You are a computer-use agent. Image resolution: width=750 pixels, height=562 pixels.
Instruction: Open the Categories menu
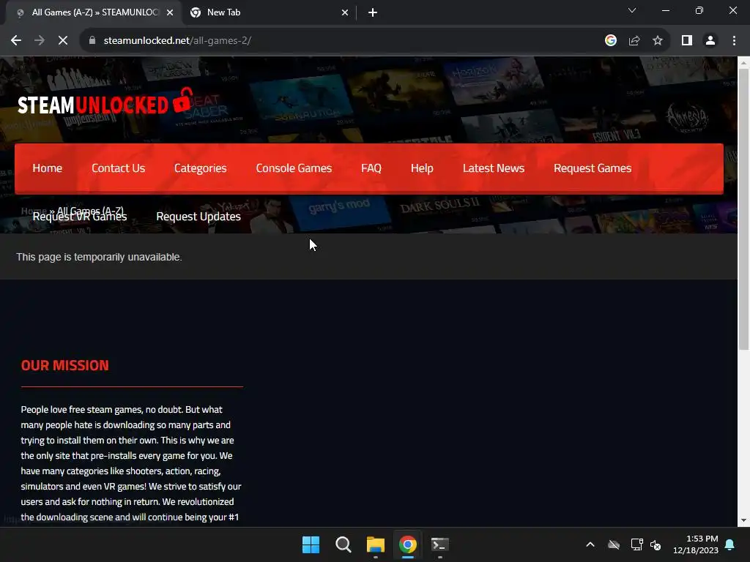[x=201, y=168]
